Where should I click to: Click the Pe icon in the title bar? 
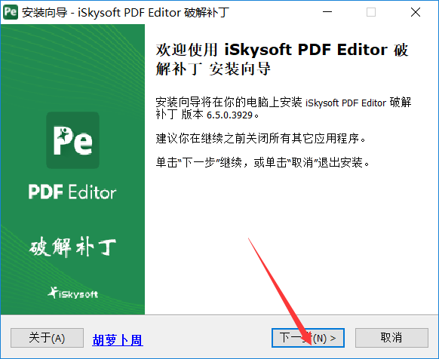[11, 12]
